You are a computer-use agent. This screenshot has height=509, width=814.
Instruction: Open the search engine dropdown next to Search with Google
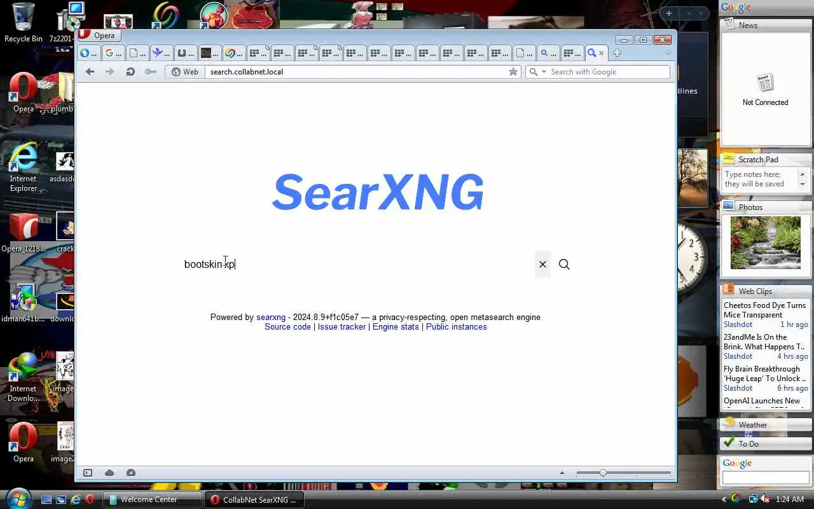tap(537, 72)
